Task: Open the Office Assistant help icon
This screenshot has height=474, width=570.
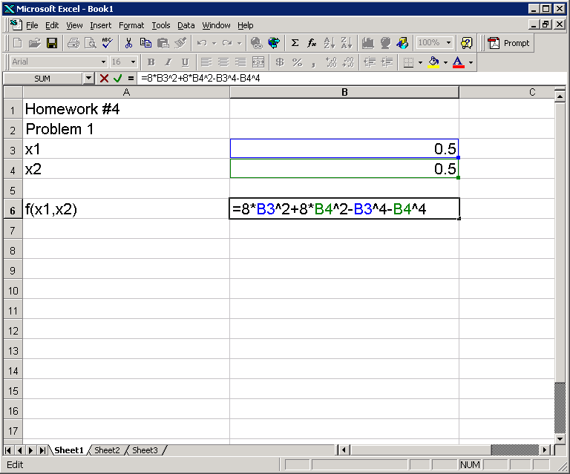Action: (x=466, y=43)
